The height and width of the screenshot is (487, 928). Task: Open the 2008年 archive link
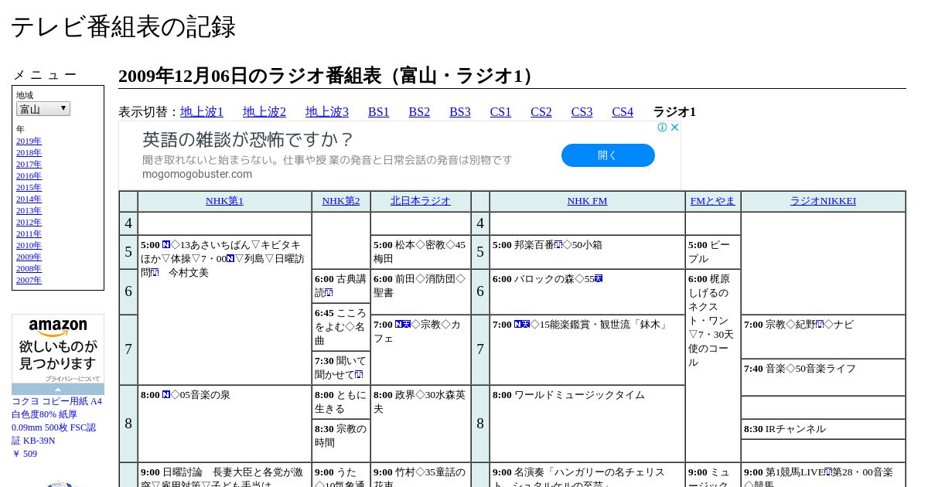[29, 269]
